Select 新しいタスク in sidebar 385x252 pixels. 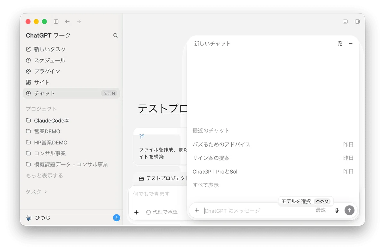[71, 49]
